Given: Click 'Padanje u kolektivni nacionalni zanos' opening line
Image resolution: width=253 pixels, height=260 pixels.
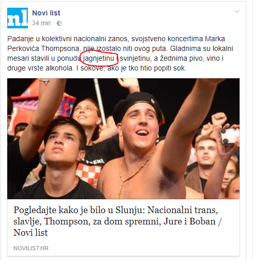Looking at the screenshot, I should (68, 39).
